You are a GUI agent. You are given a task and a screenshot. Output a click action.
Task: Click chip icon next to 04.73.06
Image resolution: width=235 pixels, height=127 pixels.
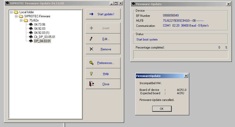click(31, 24)
